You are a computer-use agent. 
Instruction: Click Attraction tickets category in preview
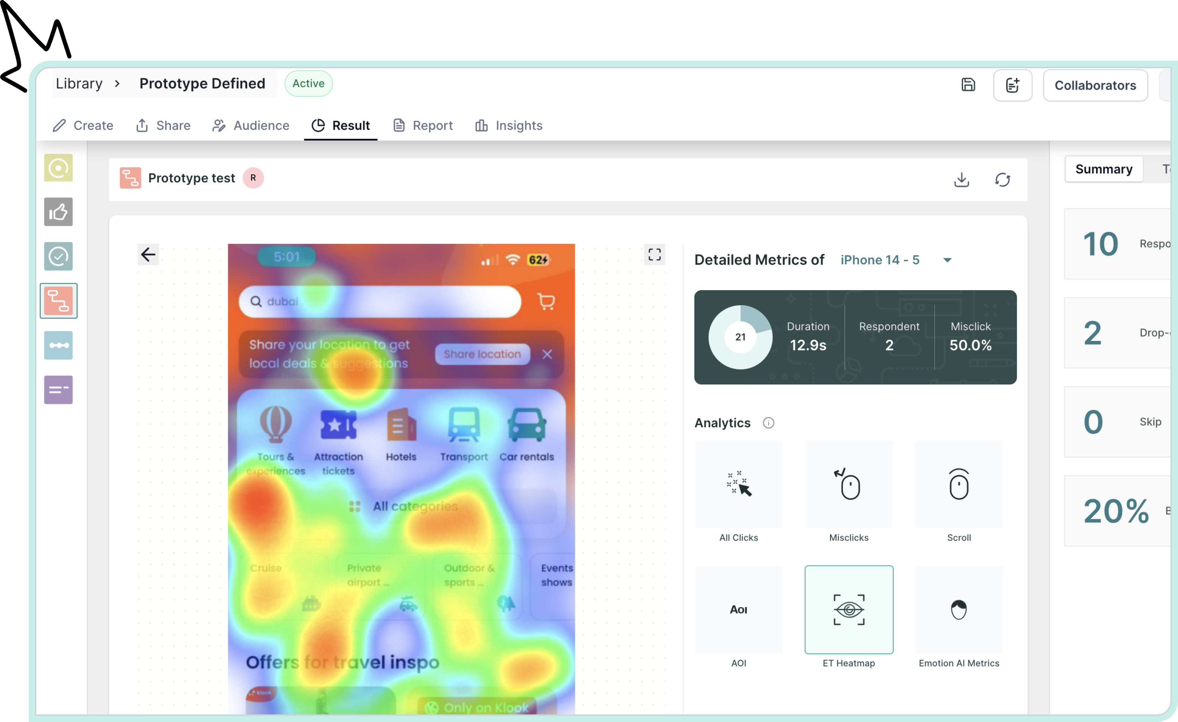(338, 442)
